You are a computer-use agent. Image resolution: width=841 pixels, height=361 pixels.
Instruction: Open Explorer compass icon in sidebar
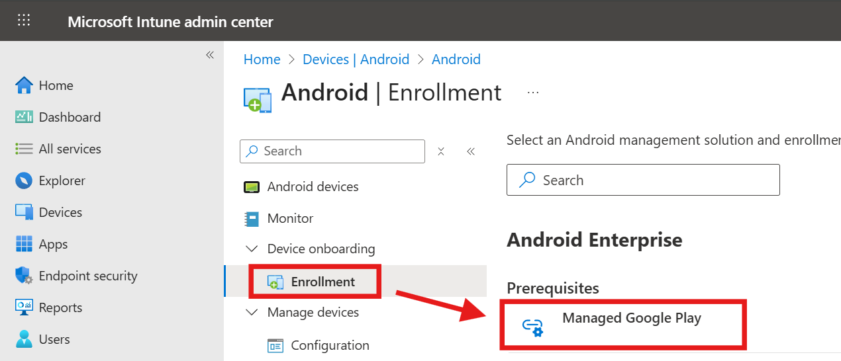click(x=24, y=180)
